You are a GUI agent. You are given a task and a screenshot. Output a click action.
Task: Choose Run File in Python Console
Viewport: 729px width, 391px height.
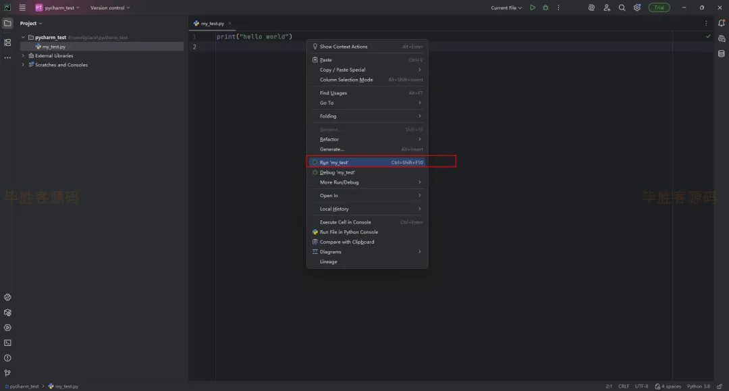pos(348,232)
